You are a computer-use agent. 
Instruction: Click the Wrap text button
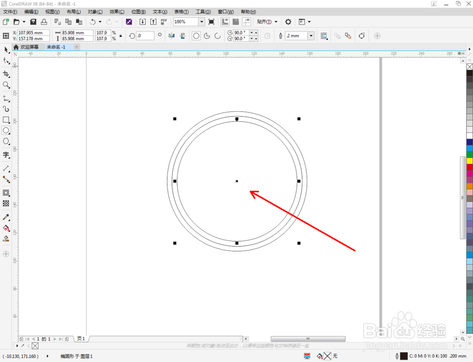(x=324, y=36)
